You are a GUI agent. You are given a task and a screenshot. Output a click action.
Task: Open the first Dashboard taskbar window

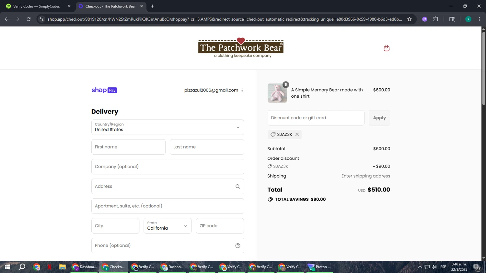[85, 267]
